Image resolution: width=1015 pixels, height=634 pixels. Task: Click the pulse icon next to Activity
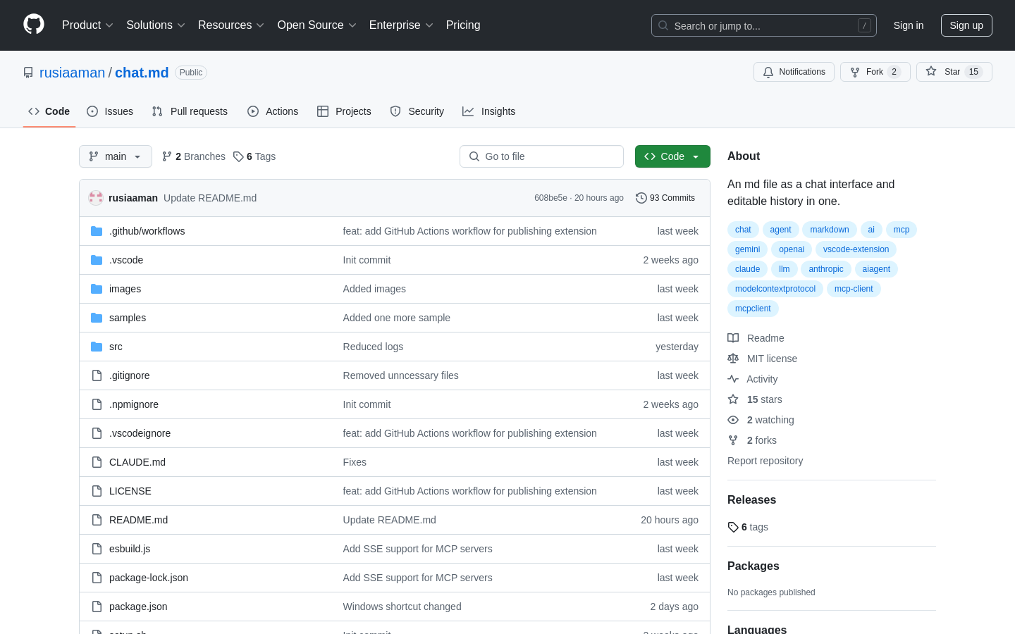733,379
